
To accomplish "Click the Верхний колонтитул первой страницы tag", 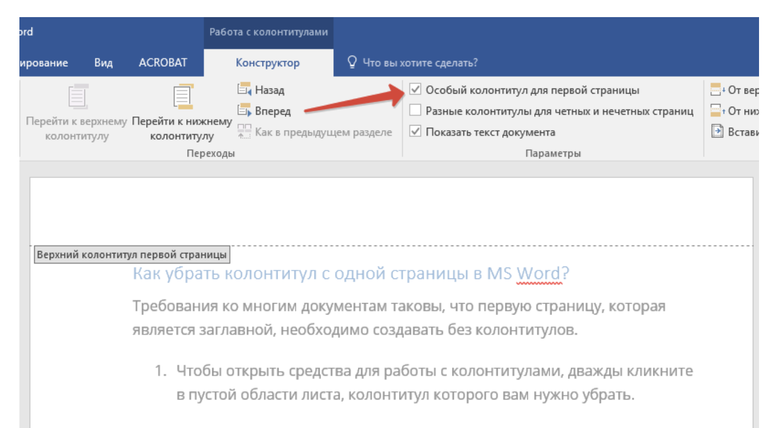I will pyautogui.click(x=132, y=255).
